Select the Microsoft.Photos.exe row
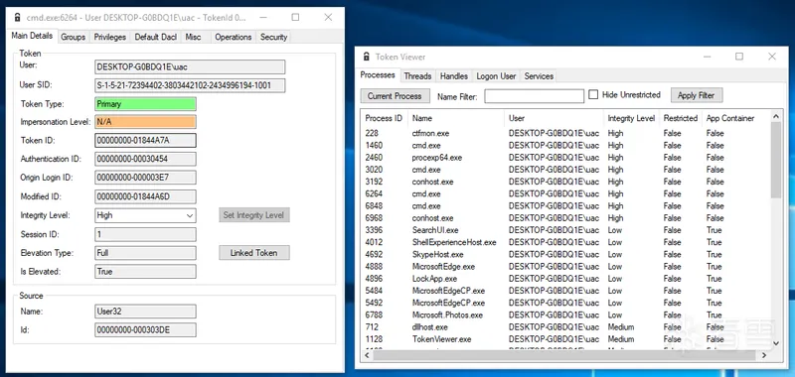Viewport: 795px width, 377px height. pyautogui.click(x=565, y=315)
